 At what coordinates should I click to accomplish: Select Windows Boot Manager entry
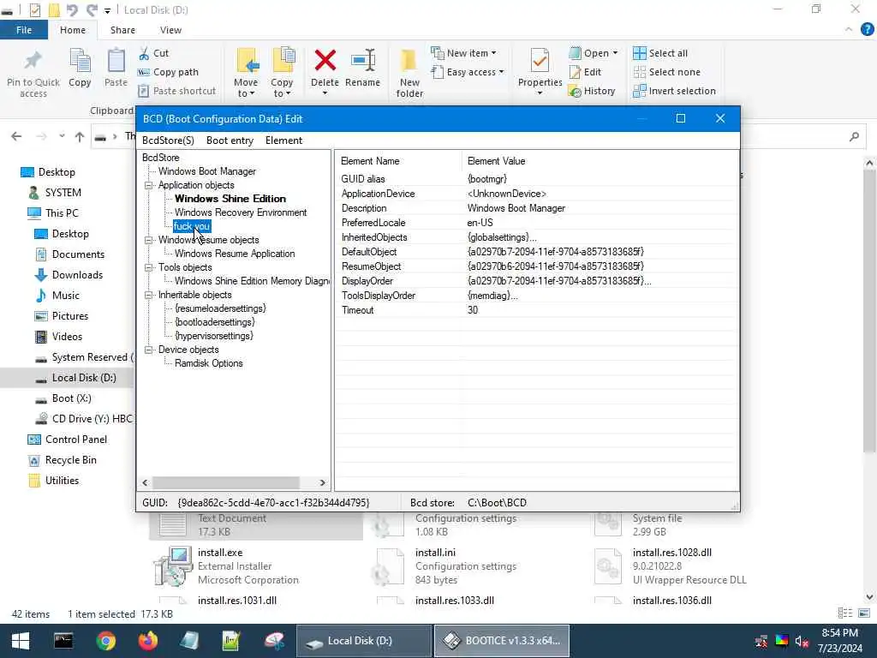pyautogui.click(x=207, y=171)
